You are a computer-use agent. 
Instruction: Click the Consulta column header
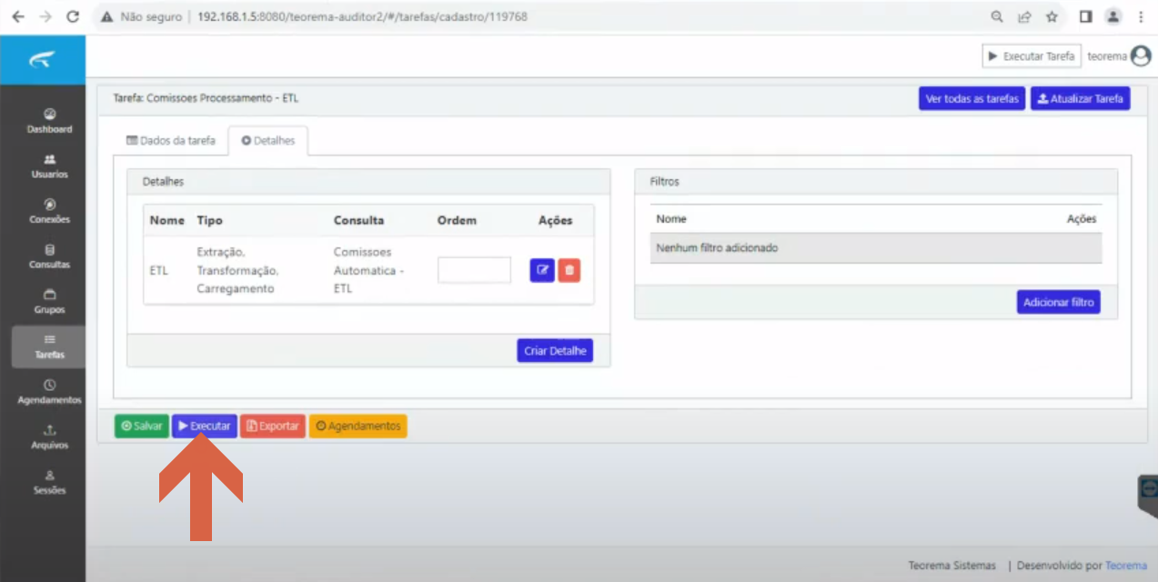point(358,220)
